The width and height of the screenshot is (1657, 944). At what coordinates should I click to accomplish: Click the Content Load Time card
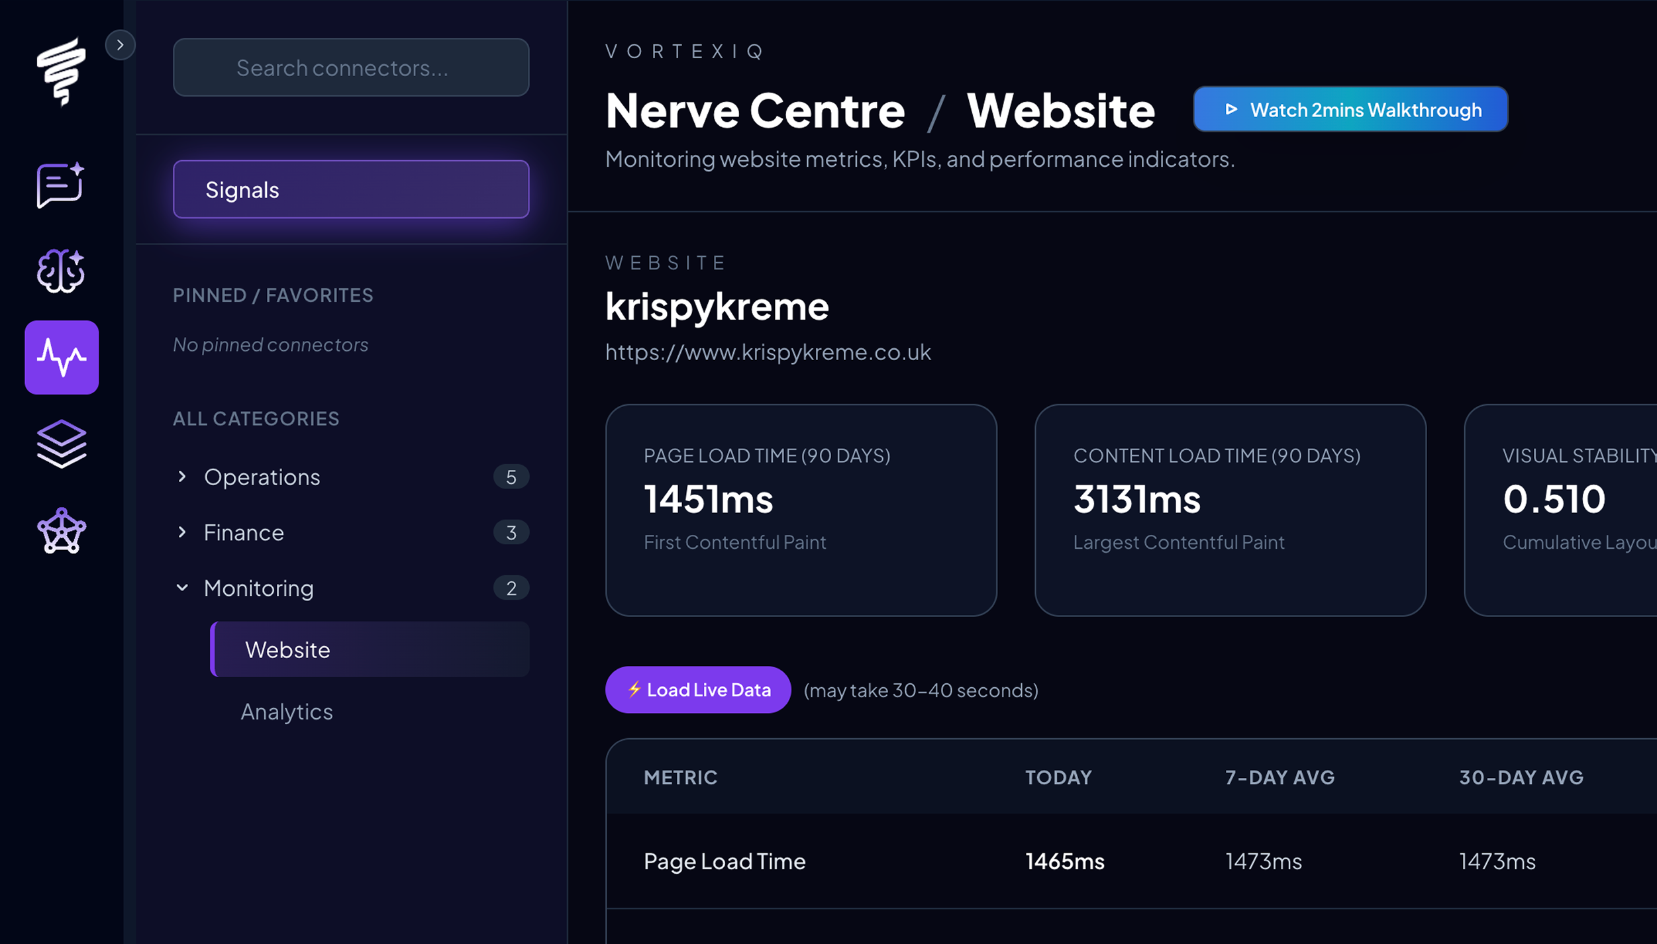(x=1230, y=510)
